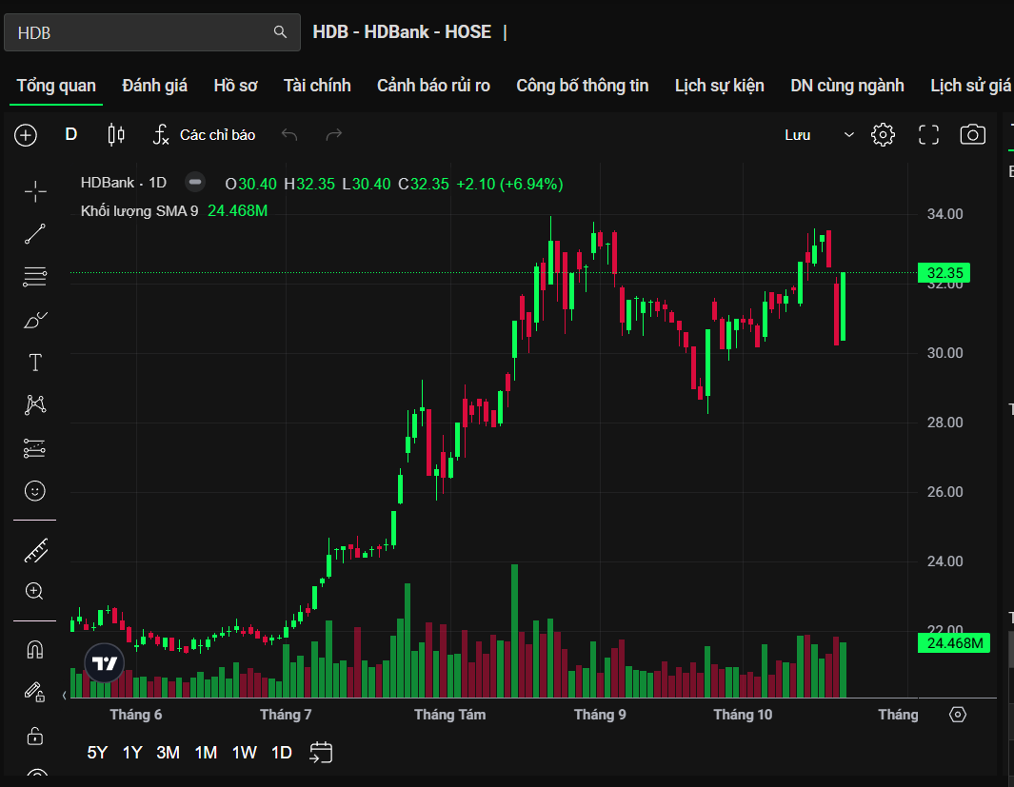Click the HDB stock search field
Screen dimensions: 1014x787
click(143, 32)
